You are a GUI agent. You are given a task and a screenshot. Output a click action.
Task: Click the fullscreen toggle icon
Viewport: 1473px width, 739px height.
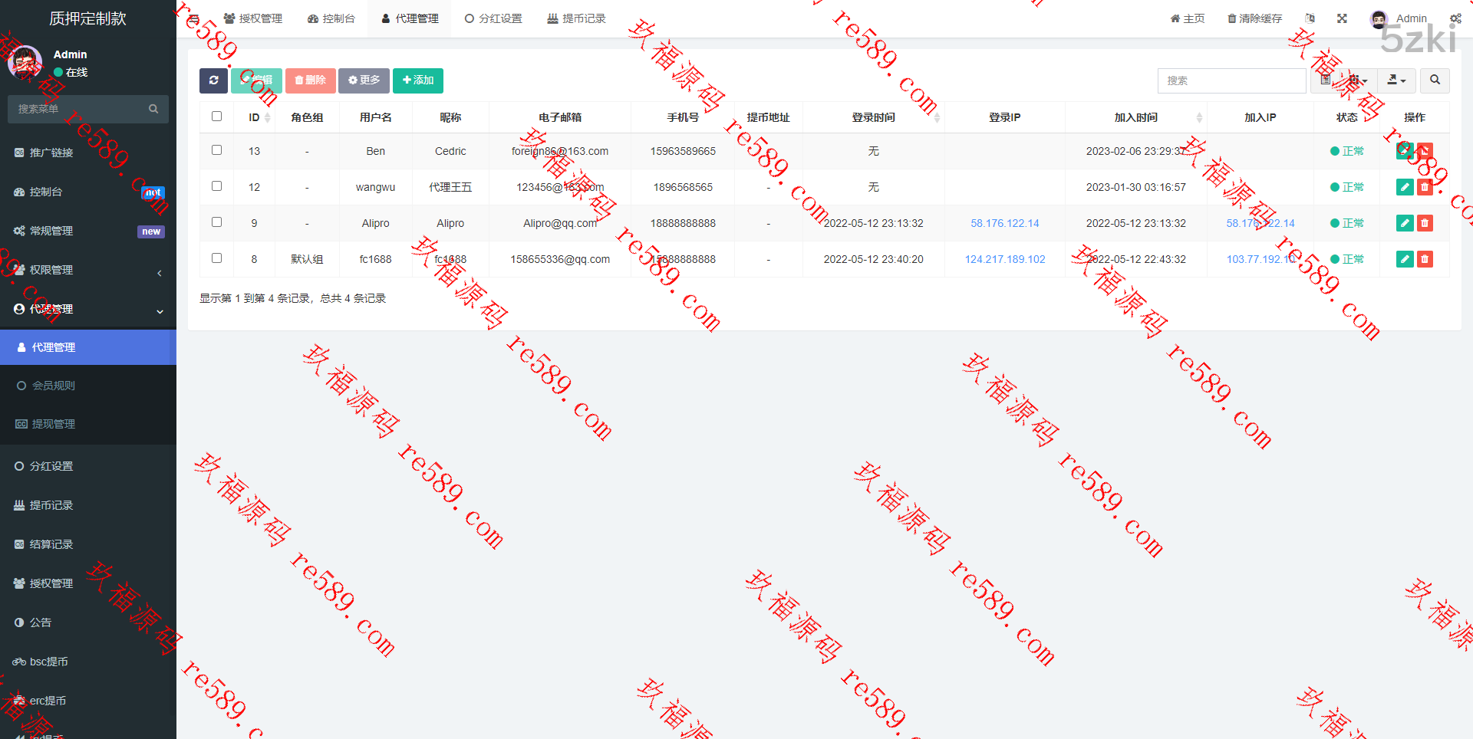1342,18
